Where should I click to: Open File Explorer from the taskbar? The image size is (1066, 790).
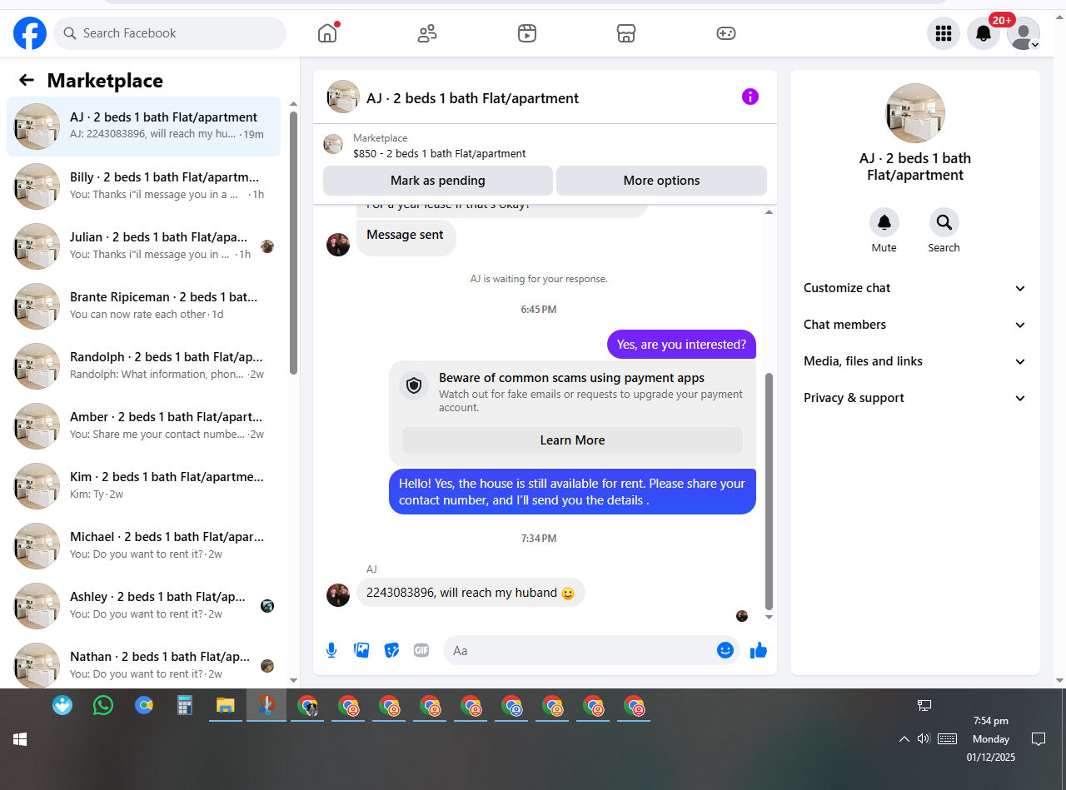click(x=225, y=706)
